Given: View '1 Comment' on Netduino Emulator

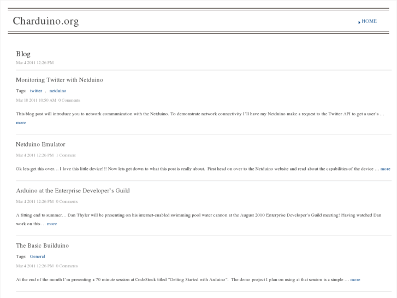Looking at the screenshot, I should tap(66, 155).
